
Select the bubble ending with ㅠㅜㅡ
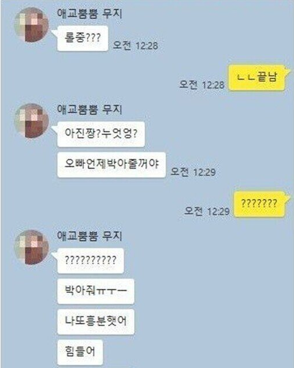click(x=96, y=291)
